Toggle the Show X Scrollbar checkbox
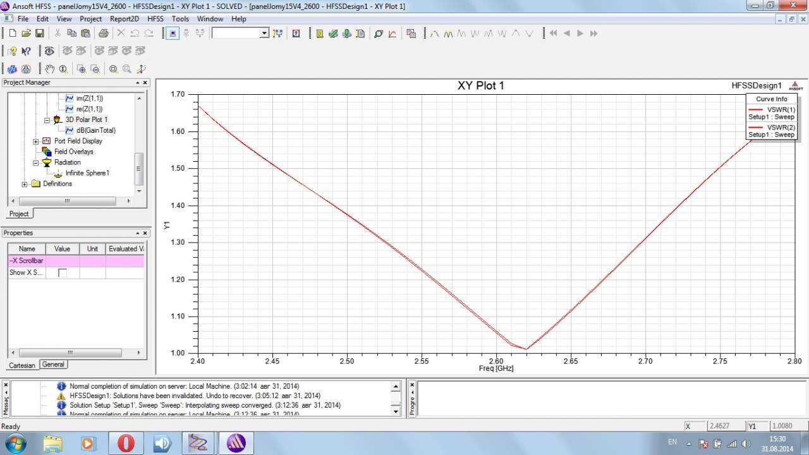The image size is (809, 455). 62,272
